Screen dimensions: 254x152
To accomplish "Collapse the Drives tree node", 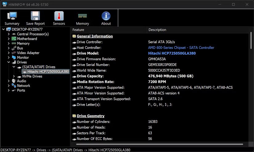I will pyautogui.click(x=9, y=62).
